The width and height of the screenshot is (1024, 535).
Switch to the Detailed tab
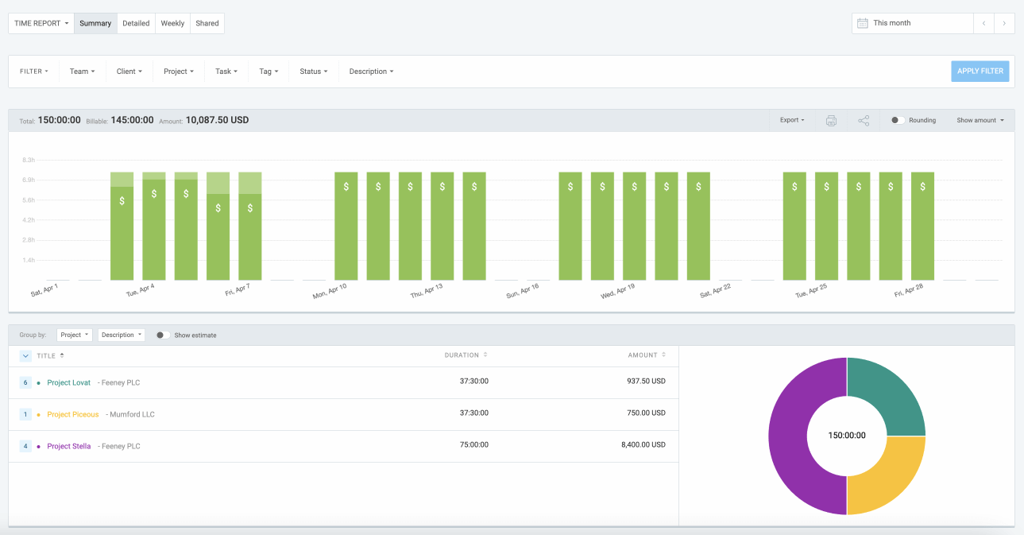pyautogui.click(x=136, y=23)
